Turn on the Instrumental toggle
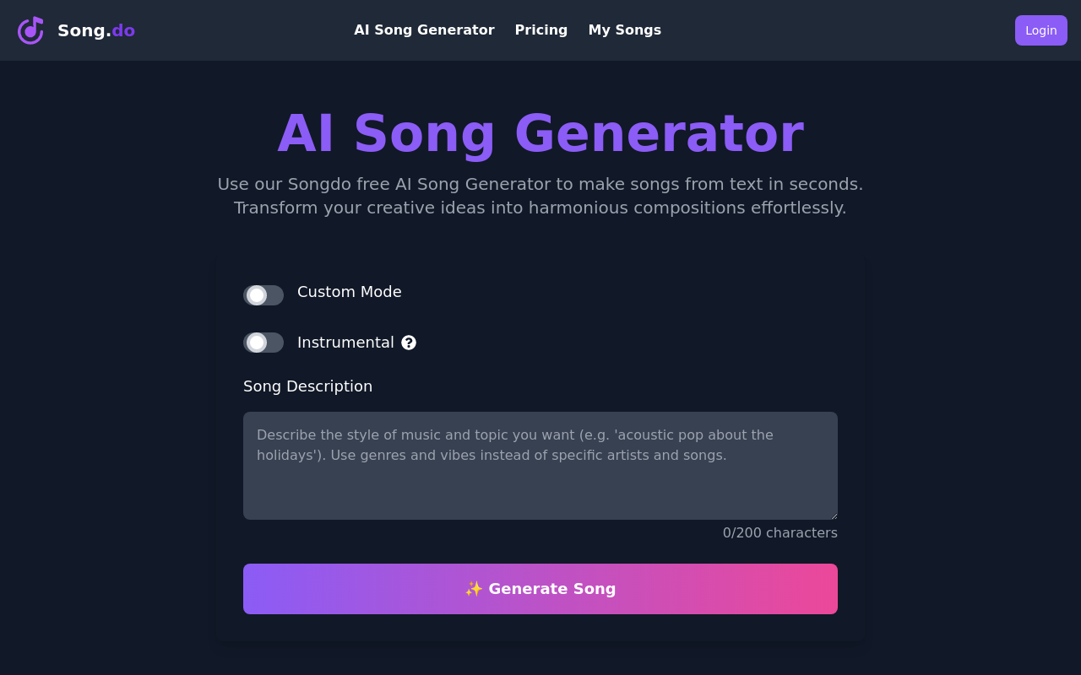Viewport: 1081px width, 675px height. point(263,343)
